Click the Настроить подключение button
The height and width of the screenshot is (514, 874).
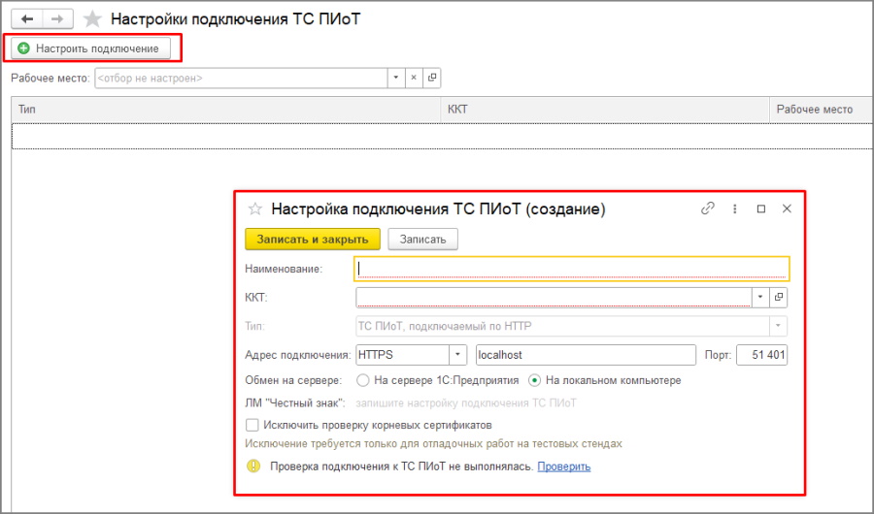91,48
